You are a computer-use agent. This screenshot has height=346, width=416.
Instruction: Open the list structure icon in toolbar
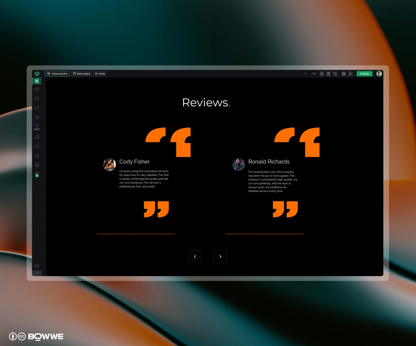[x=335, y=74]
